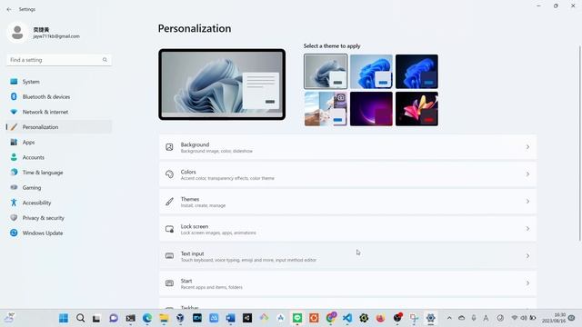The image size is (582, 327).
Task: Open taskbar Search
Action: (x=80, y=318)
